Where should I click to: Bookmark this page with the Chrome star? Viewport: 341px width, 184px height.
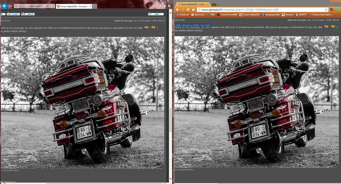326,10
